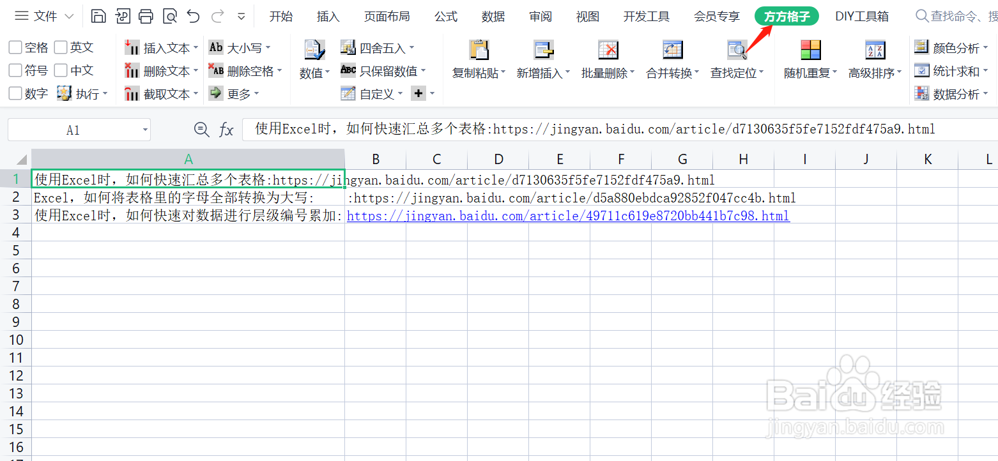Switch to the 公式 tab
Image resolution: width=998 pixels, height=461 pixels.
coord(446,17)
